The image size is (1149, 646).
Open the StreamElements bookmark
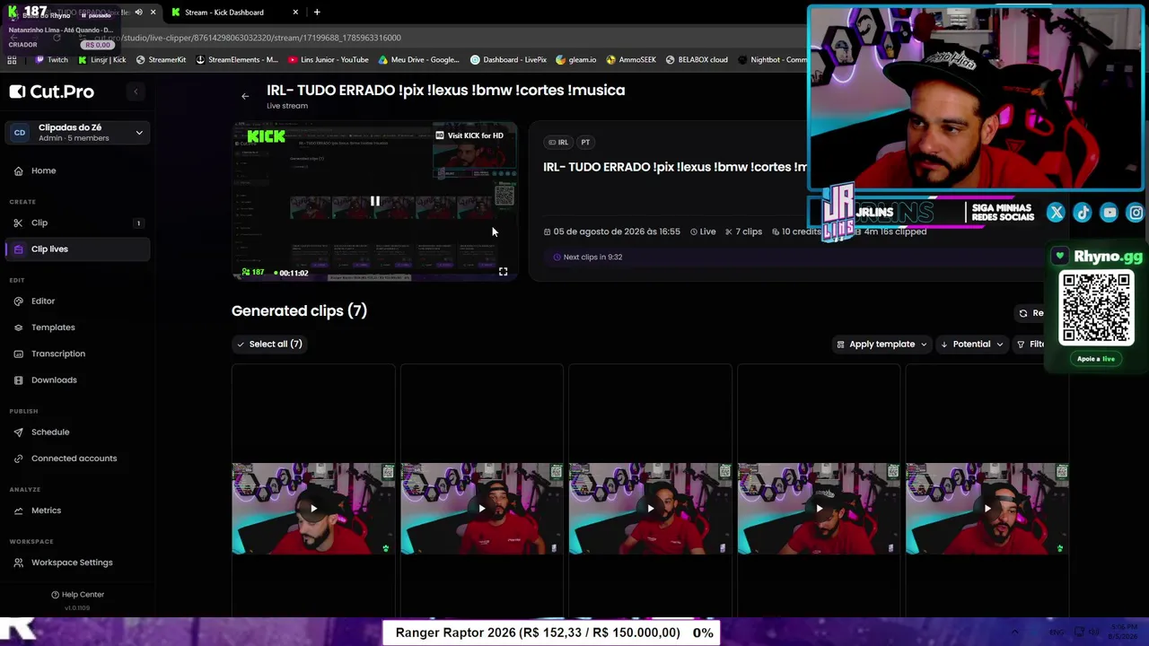pos(237,60)
